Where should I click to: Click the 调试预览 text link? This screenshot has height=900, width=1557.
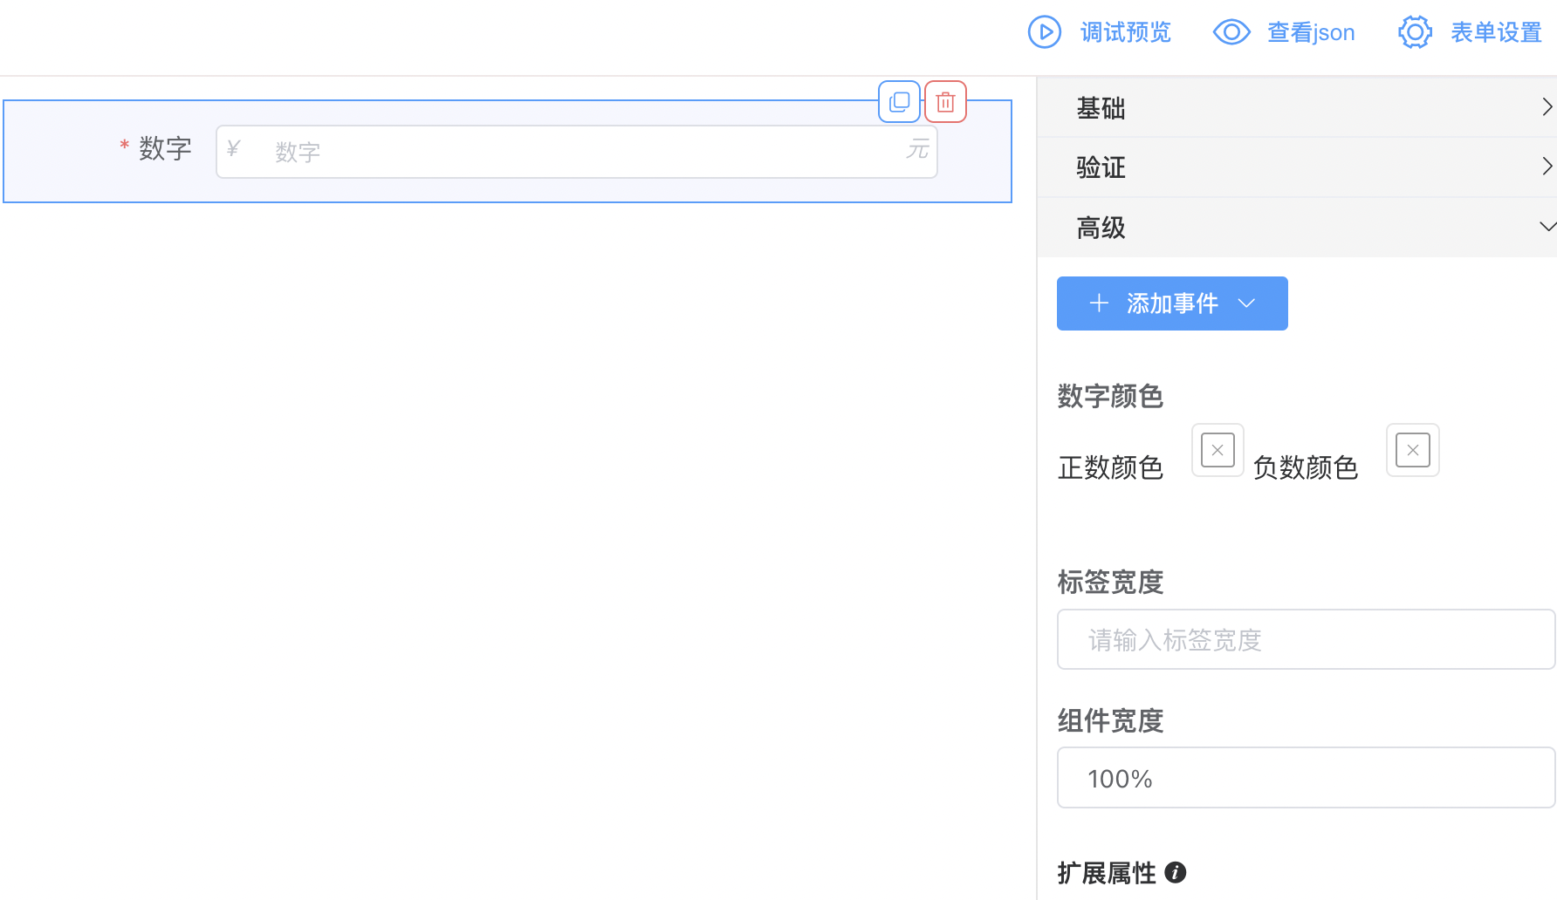pyautogui.click(x=1125, y=32)
